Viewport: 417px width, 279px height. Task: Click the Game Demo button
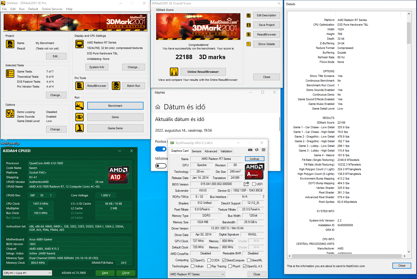(x=115, y=128)
